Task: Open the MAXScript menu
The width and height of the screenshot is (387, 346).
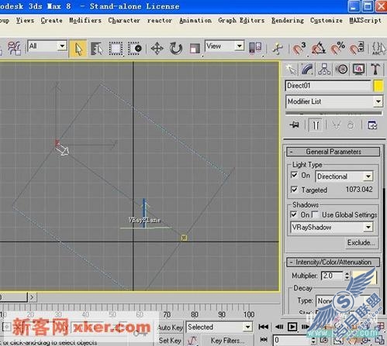Action: click(x=365, y=20)
